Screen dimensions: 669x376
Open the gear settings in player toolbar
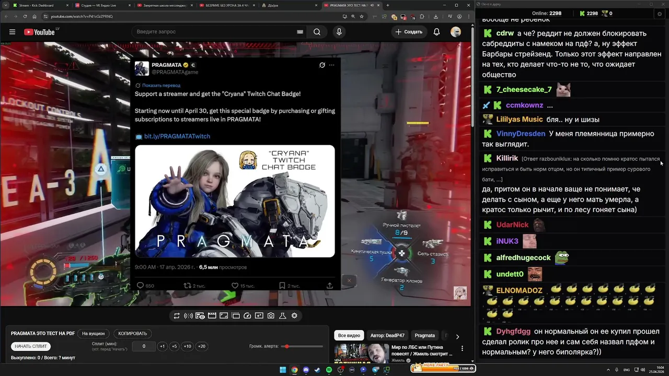(x=294, y=315)
